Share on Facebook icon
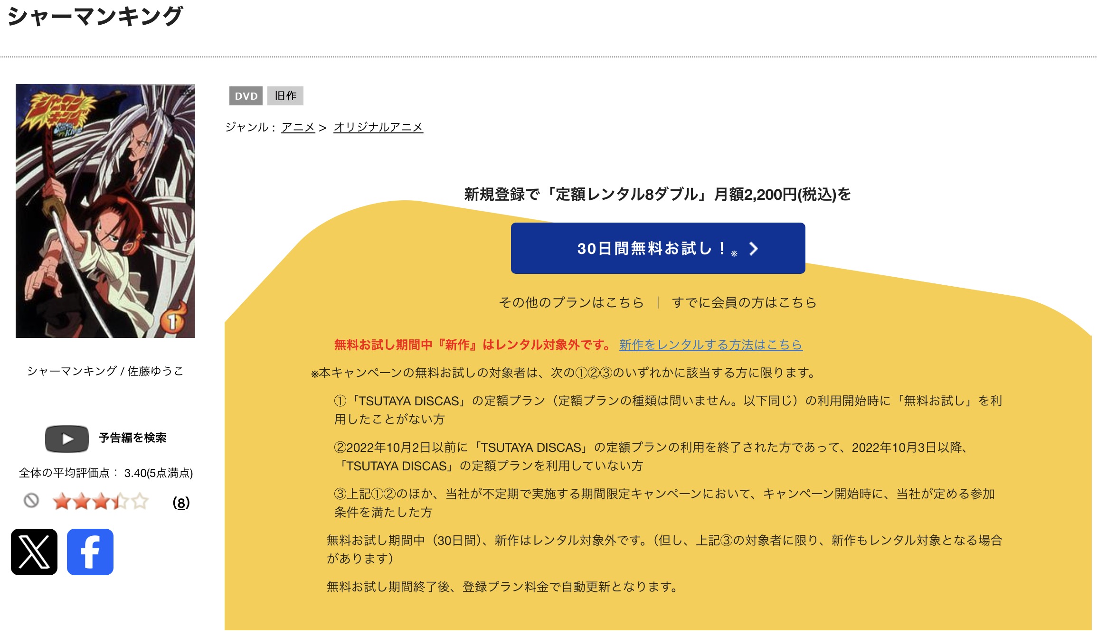 pyautogui.click(x=90, y=552)
